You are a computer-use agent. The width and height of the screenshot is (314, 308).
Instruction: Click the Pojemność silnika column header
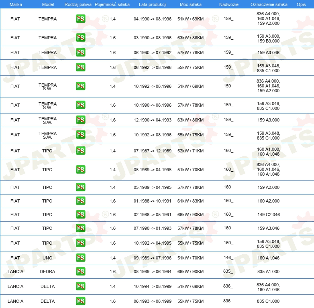pyautogui.click(x=112, y=4)
